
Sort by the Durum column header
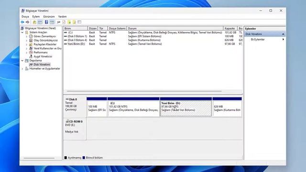[x=175, y=29]
